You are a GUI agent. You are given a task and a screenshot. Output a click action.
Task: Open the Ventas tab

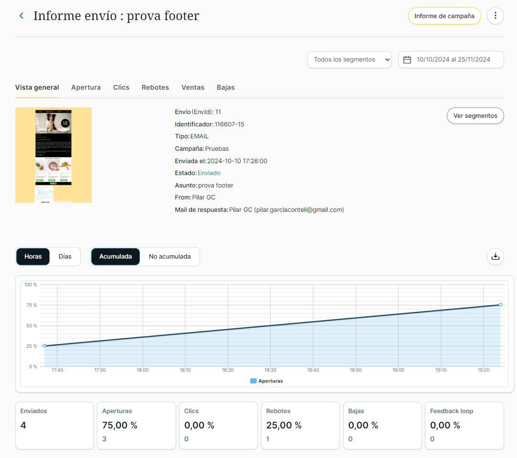click(193, 87)
